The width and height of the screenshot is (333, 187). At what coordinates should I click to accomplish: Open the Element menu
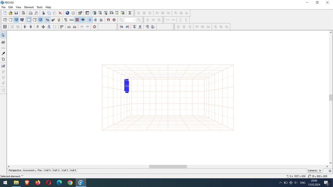[29, 7]
